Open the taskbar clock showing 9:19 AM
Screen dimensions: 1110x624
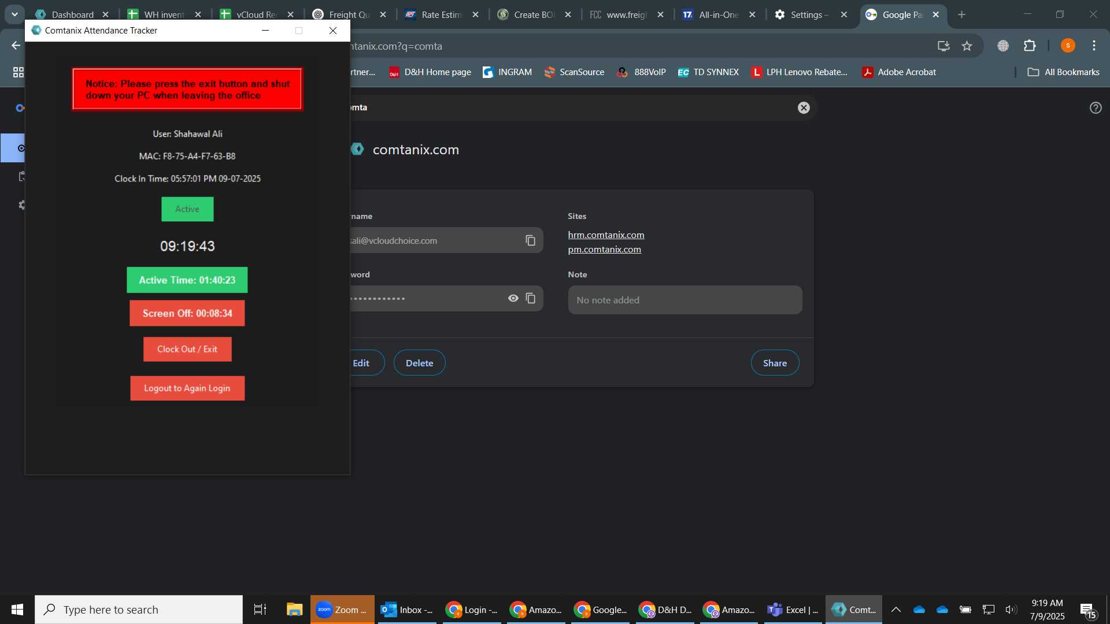point(1047,610)
